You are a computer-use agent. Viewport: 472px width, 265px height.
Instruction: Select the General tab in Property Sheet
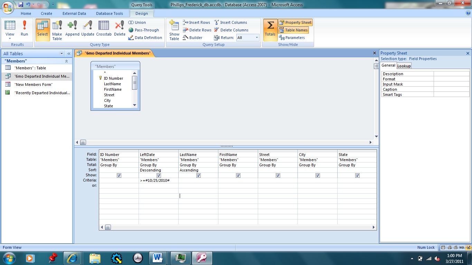[388, 66]
